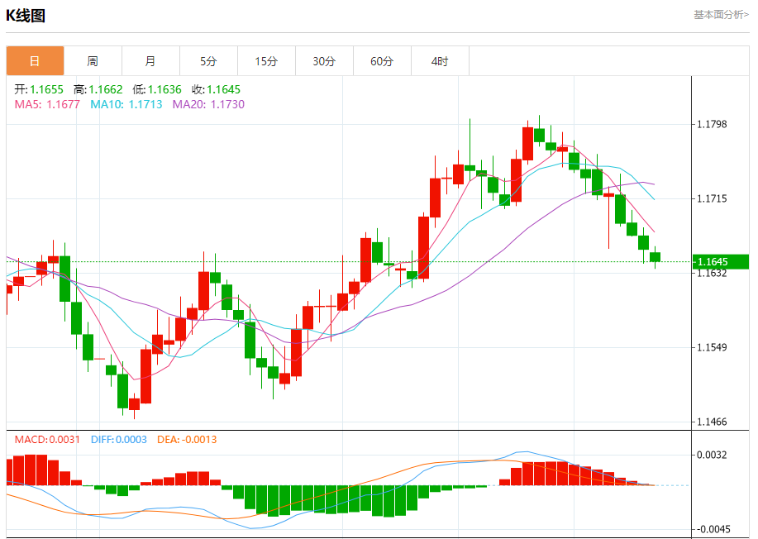The height and width of the screenshot is (539, 758).
Task: Click the 1.1798 price axis label
Action: coord(712,125)
